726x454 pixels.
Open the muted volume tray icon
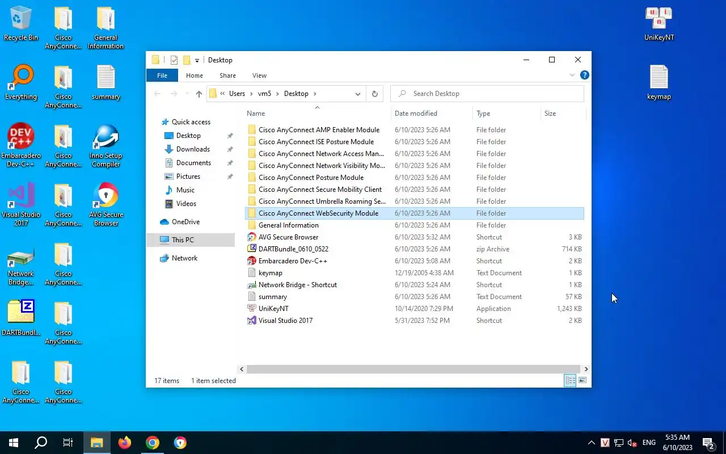point(632,443)
